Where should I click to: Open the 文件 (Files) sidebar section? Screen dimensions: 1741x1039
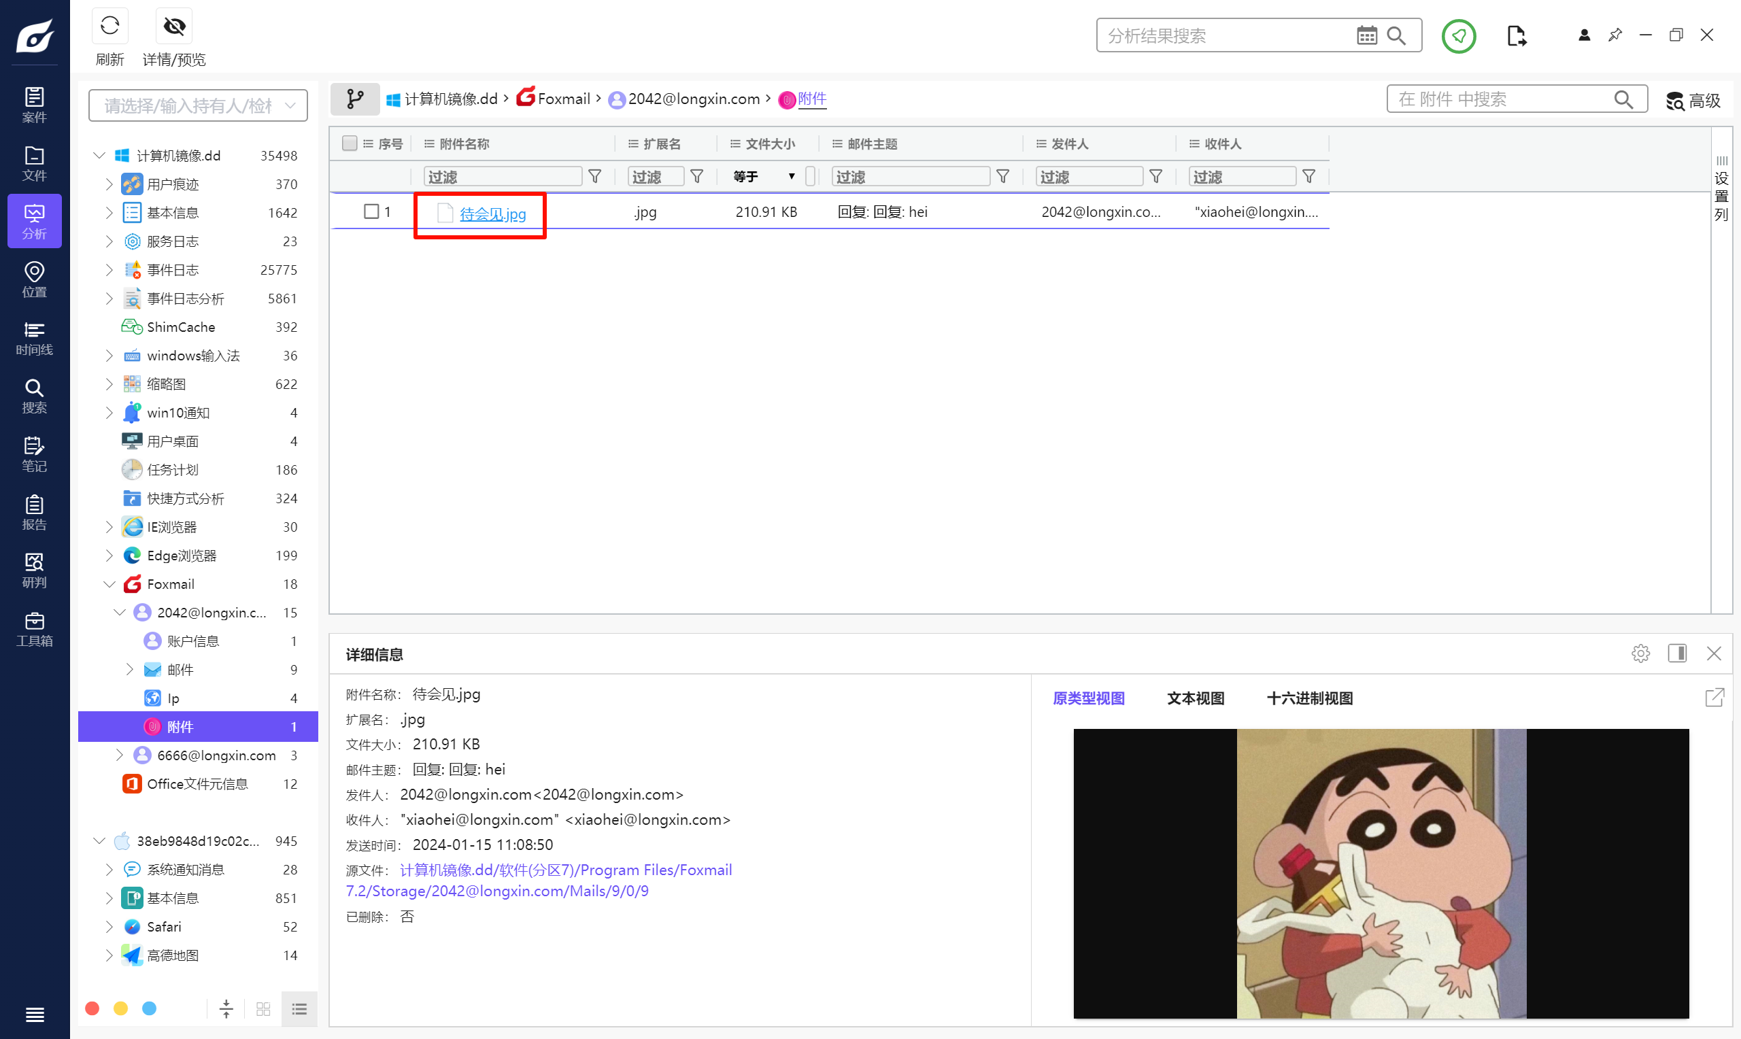[x=34, y=163]
